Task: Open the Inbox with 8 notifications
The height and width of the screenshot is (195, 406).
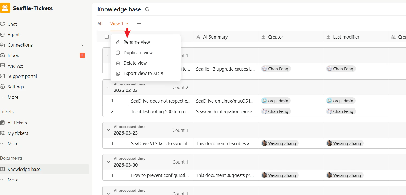Action: (x=13, y=55)
